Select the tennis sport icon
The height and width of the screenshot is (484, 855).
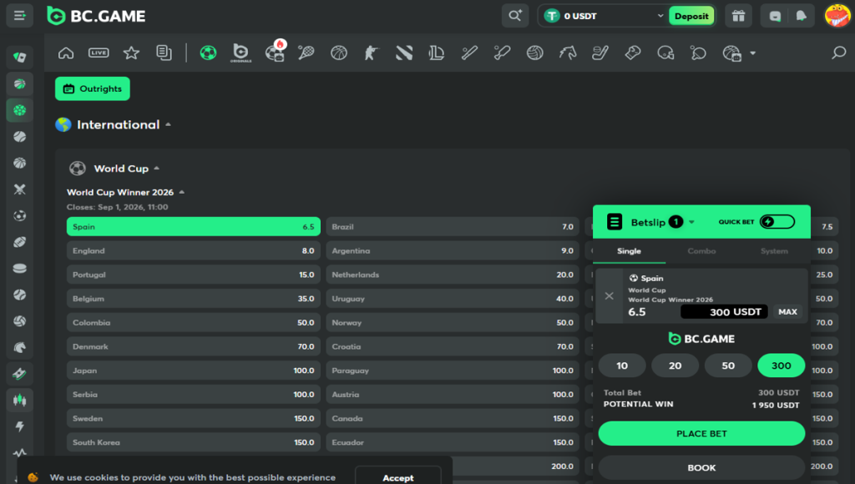[305, 53]
